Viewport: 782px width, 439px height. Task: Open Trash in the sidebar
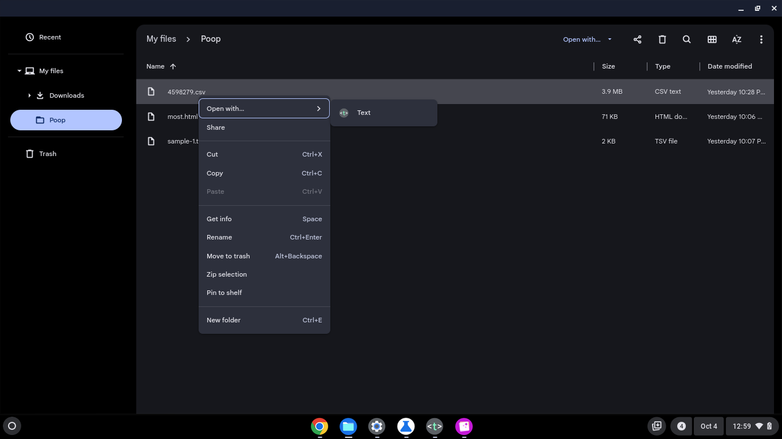click(48, 154)
